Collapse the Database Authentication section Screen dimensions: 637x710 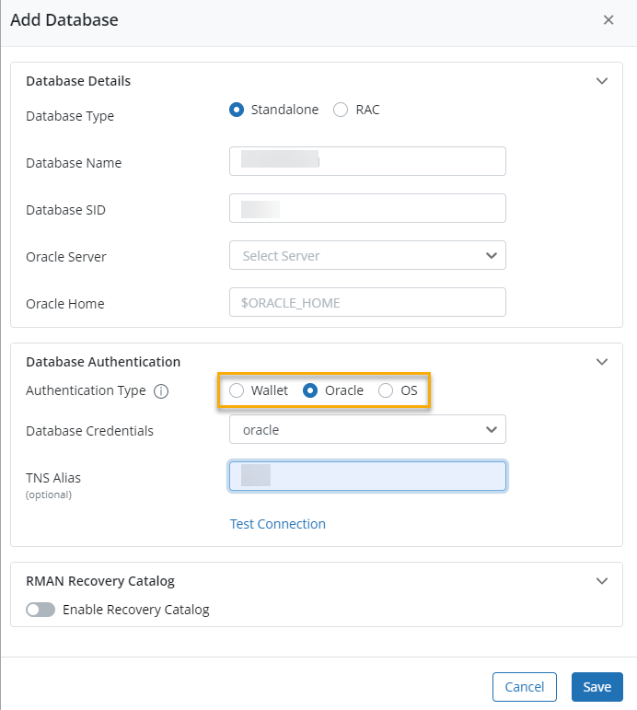point(602,362)
